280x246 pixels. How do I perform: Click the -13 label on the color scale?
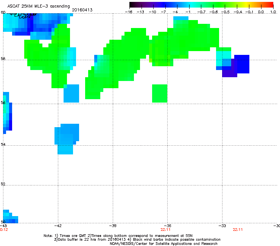tap(140, 12)
